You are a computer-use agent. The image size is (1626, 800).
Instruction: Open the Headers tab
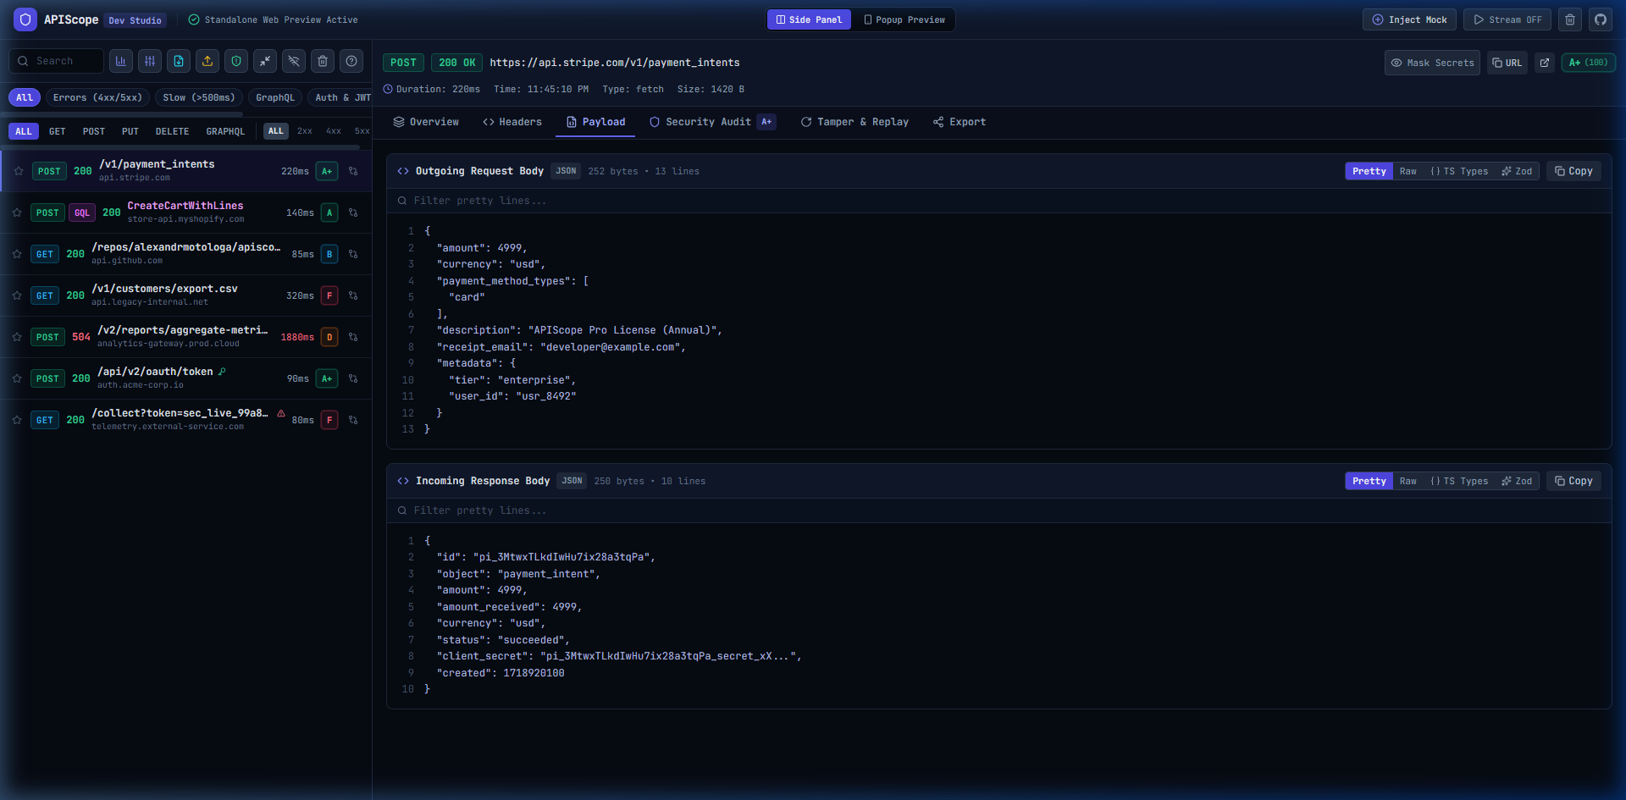pos(512,122)
